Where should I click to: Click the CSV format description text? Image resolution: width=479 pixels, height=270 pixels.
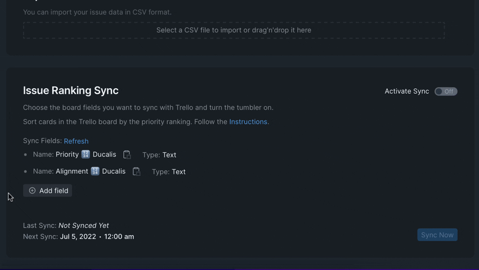coord(97,12)
